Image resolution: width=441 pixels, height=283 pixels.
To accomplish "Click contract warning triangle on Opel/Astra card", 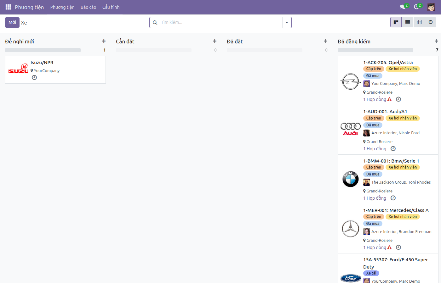I will [389, 99].
